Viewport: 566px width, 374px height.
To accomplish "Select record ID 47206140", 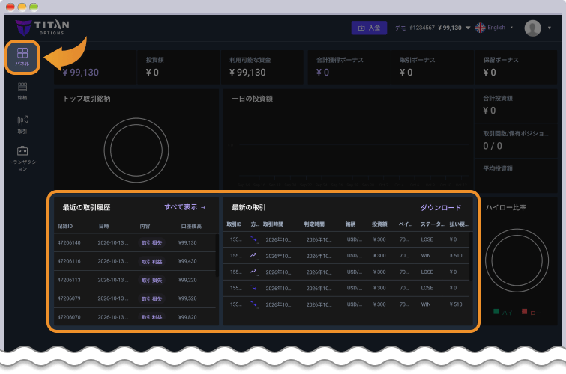I will pyautogui.click(x=69, y=242).
